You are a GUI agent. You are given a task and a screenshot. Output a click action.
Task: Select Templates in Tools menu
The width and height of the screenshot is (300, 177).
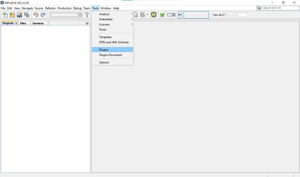pyautogui.click(x=112, y=37)
